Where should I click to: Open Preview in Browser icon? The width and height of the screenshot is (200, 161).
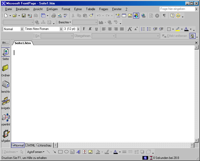[x=60, y=16]
